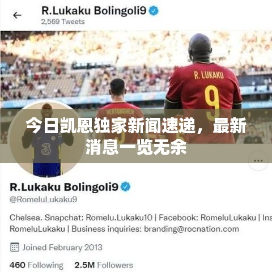Open the circular profile picture
The width and height of the screenshot is (272, 272).
(46, 139)
